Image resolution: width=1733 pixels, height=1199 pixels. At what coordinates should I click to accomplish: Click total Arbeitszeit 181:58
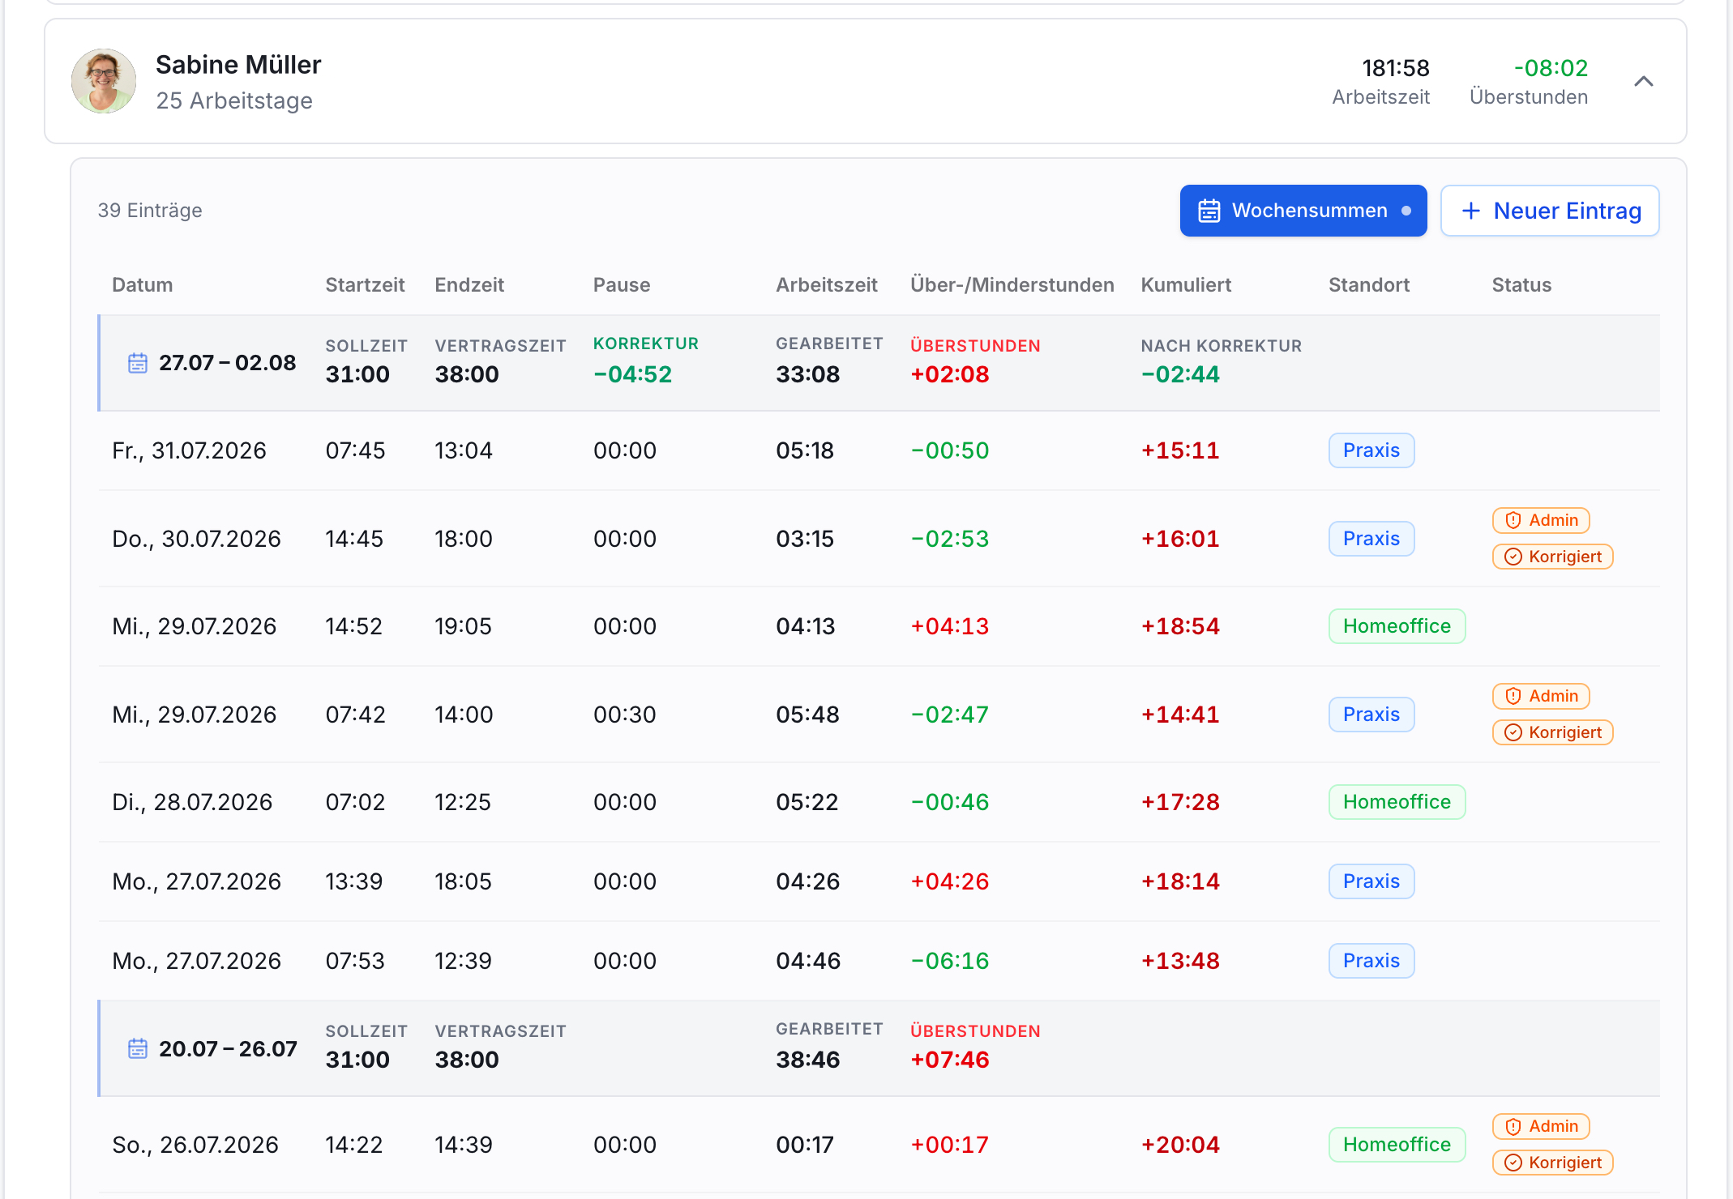pyautogui.click(x=1395, y=68)
